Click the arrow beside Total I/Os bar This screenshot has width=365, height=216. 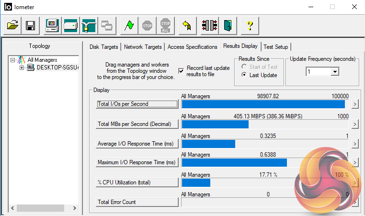coord(355,104)
